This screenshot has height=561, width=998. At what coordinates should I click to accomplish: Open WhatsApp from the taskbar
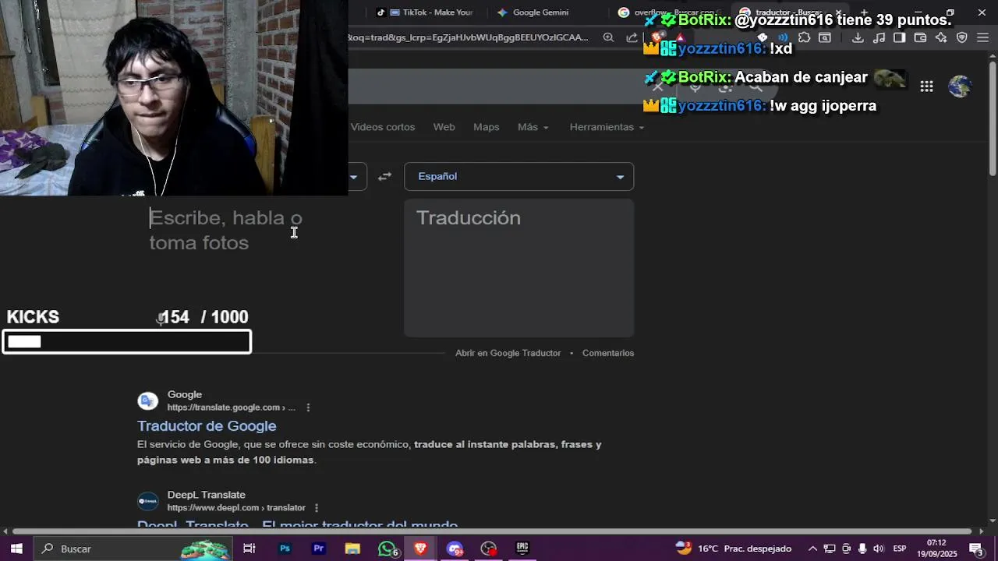(x=387, y=549)
